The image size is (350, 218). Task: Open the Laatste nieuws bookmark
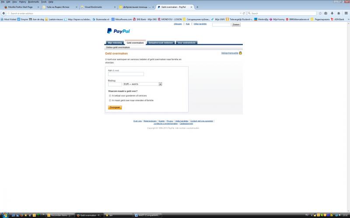click(54, 19)
